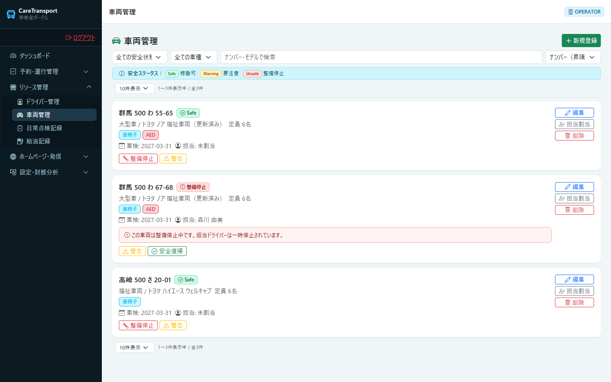Open ナンバー（昇順）sort dropdown
611x382 pixels.
573,57
